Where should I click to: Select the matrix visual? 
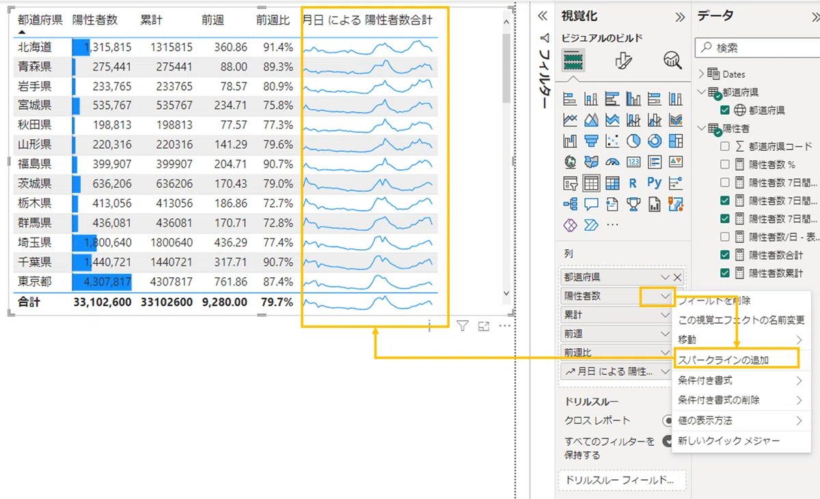[x=612, y=183]
